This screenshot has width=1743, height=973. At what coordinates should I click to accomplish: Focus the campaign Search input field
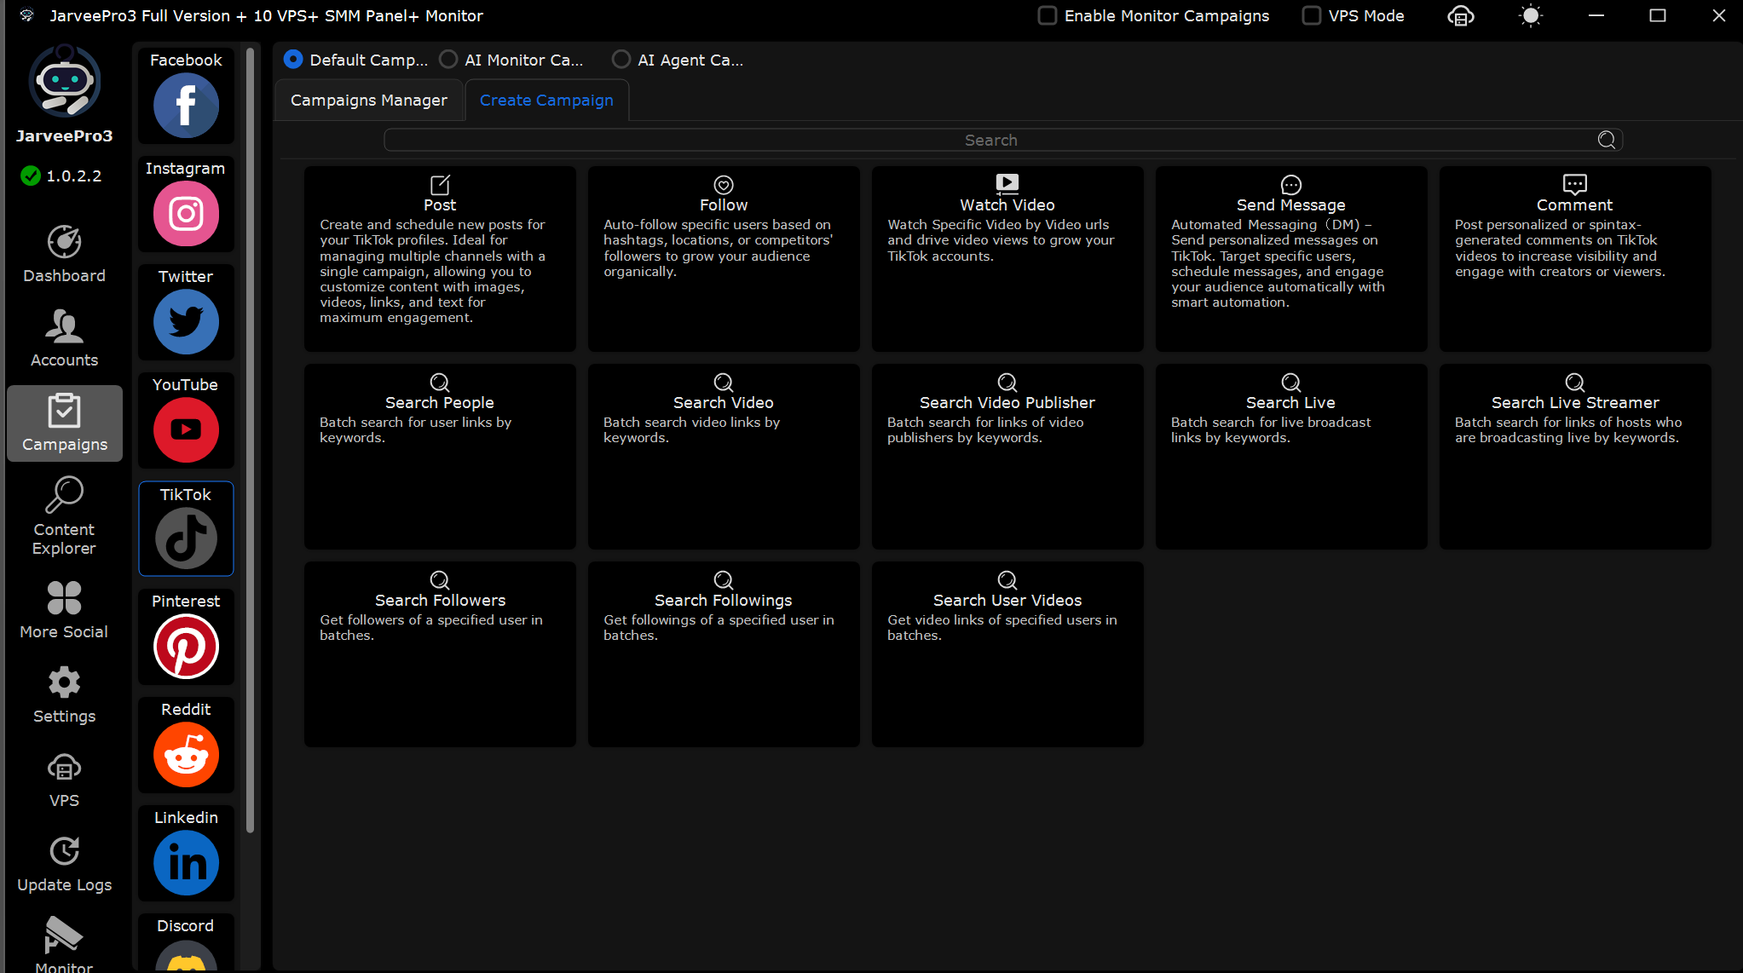[x=989, y=140]
